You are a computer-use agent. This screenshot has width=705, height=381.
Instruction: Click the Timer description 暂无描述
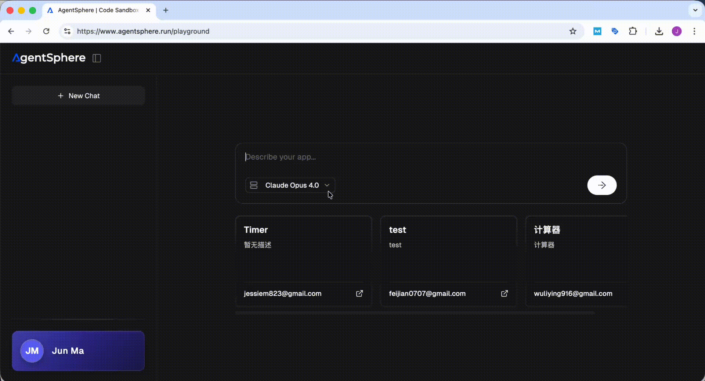258,245
